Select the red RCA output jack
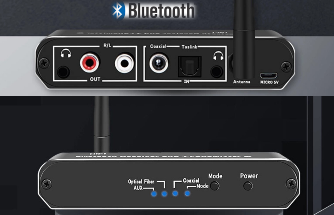 click(x=90, y=62)
